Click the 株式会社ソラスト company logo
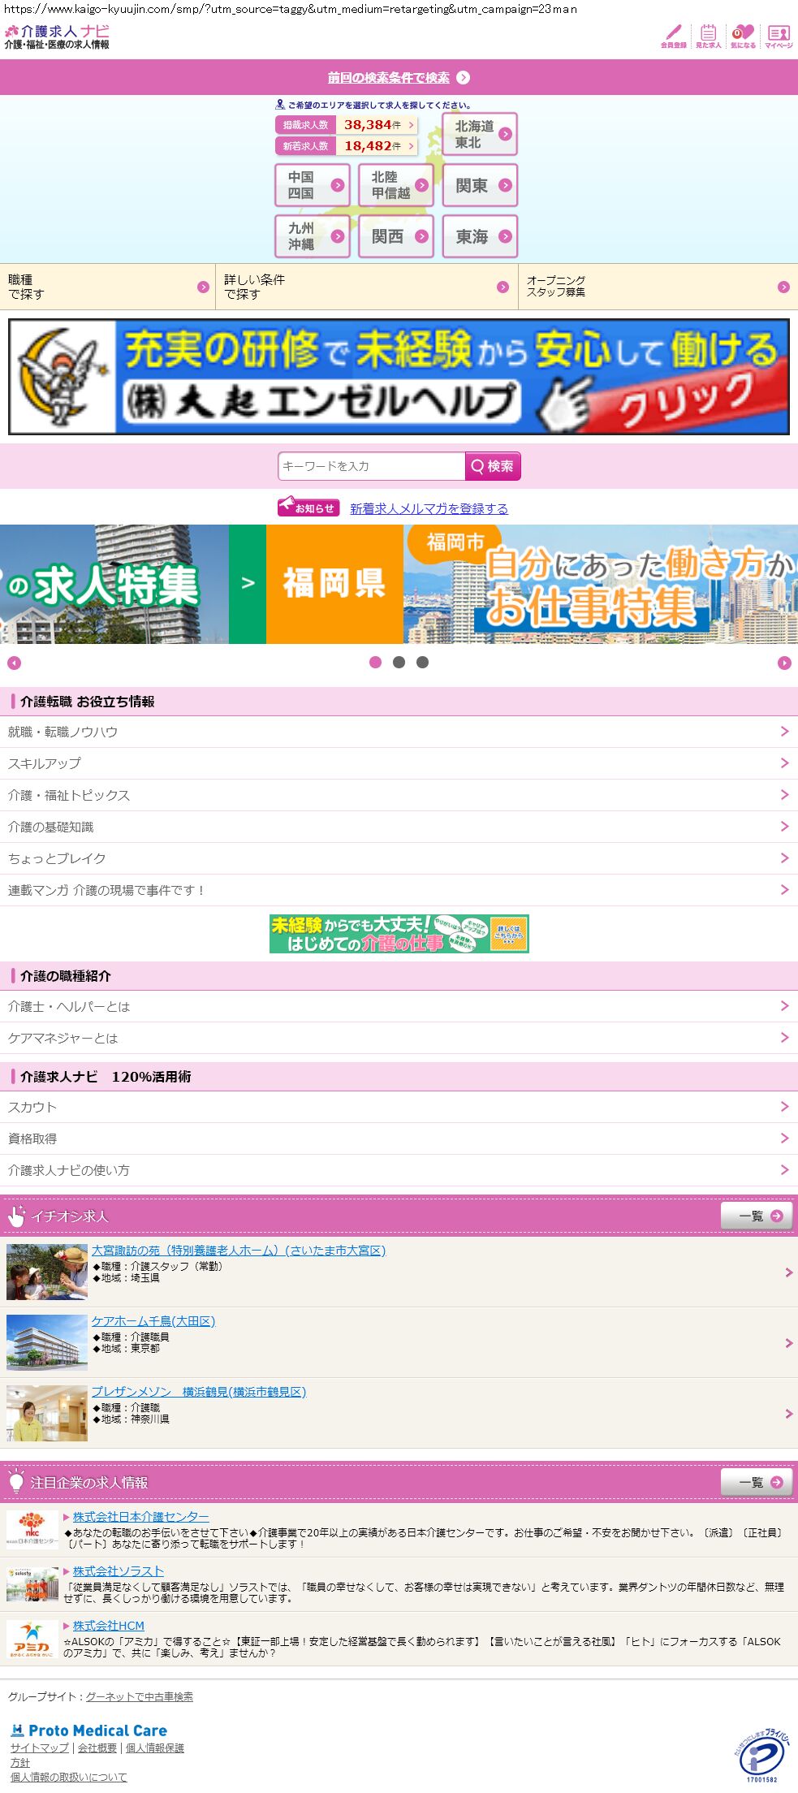The height and width of the screenshot is (1793, 798). [32, 1584]
